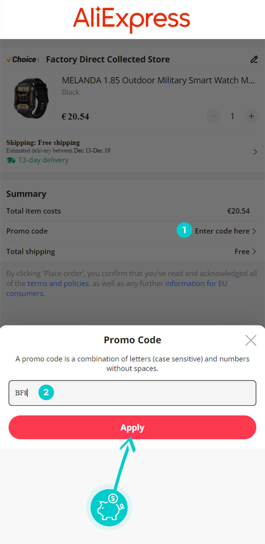Click the numbered step 2 marker
Viewport: 265px width, 544px height.
pyautogui.click(x=46, y=393)
